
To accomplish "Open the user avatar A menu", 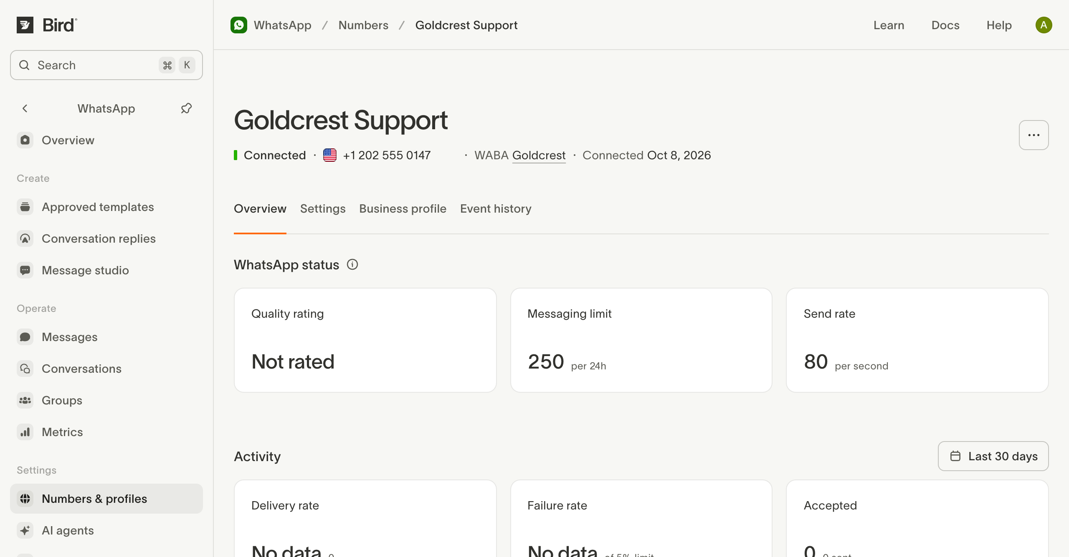I will click(1044, 25).
